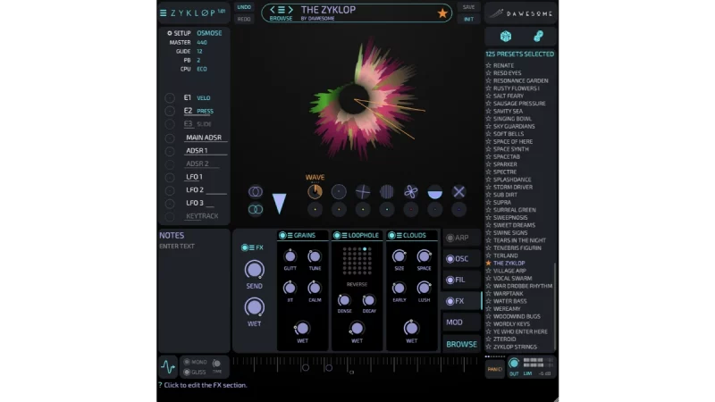Viewport: 715px width, 402px height.
Task: Click the dice randomize icon
Action: tap(506, 37)
